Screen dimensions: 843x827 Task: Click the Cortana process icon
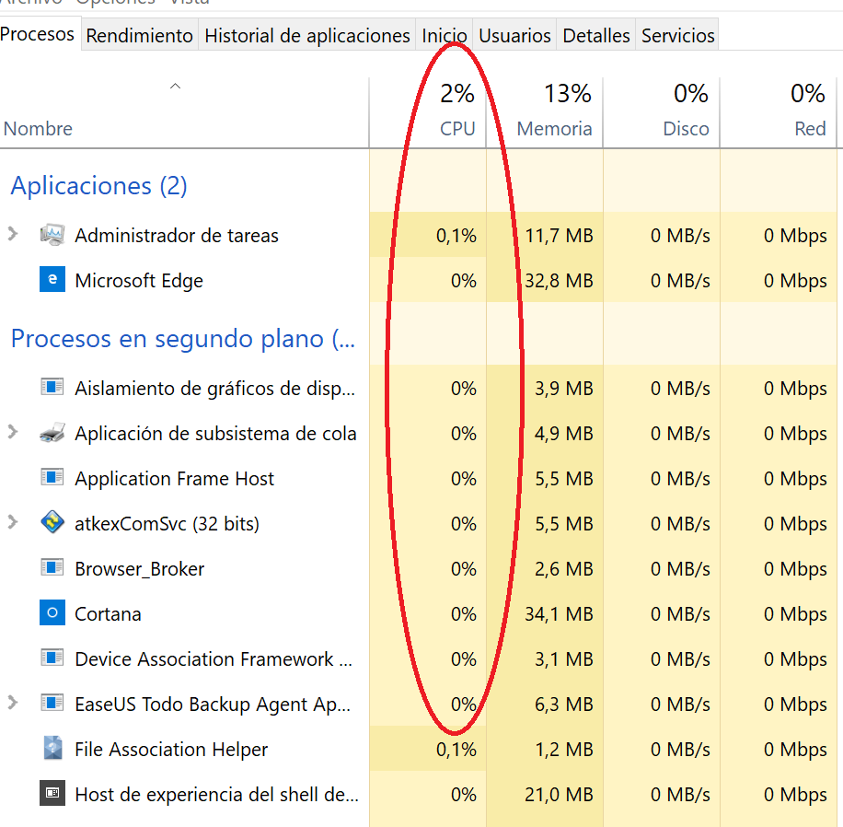point(52,613)
